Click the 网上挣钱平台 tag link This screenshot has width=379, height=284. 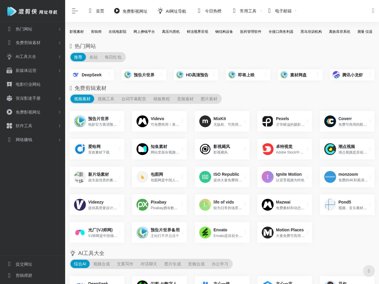point(144,32)
